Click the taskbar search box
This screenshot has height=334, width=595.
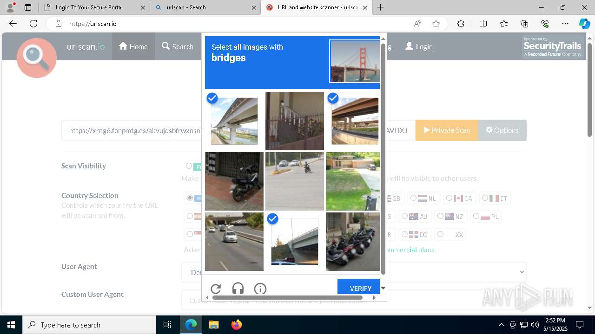click(89, 325)
